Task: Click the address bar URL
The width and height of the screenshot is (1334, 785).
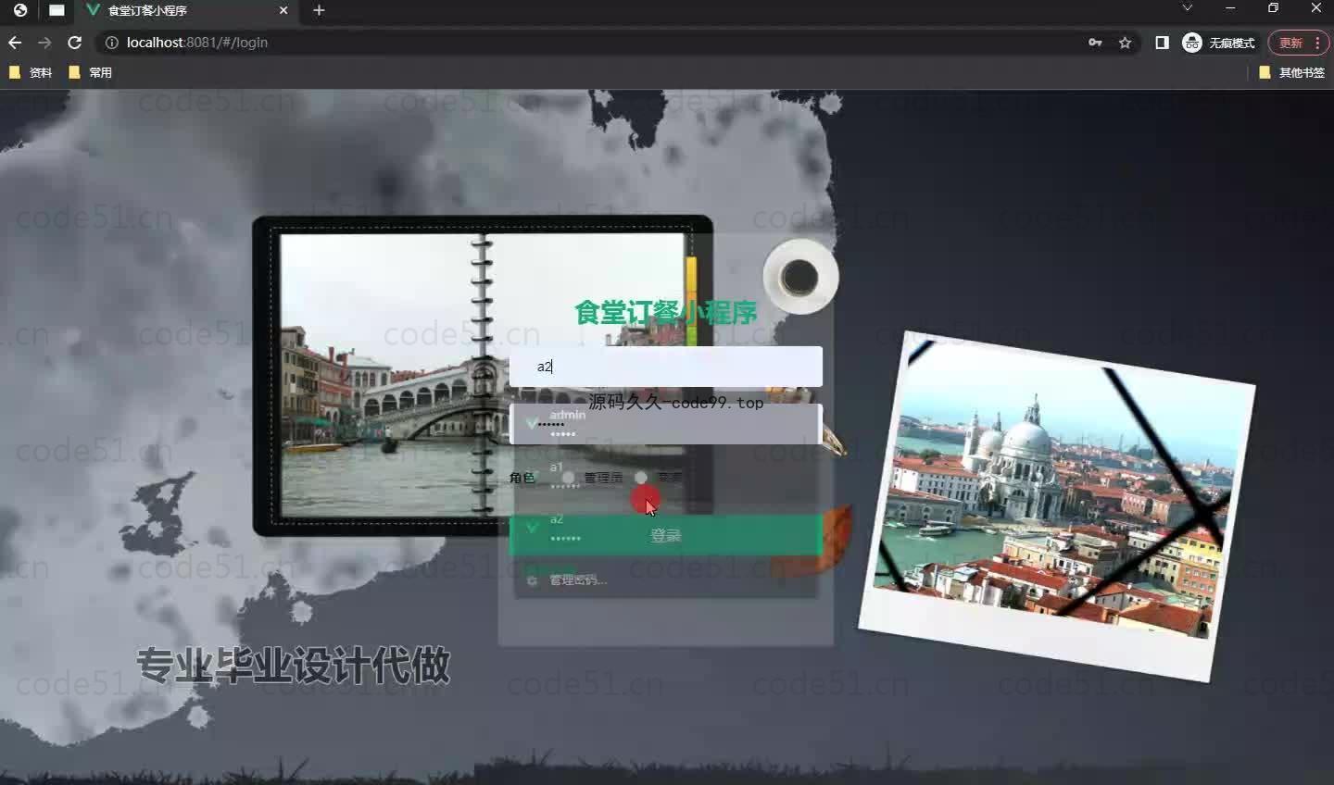Action: (x=197, y=43)
